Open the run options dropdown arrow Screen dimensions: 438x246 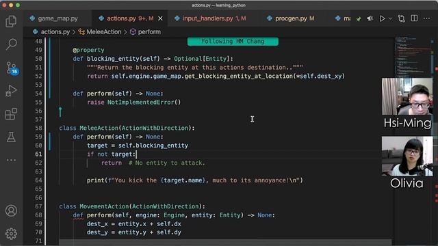390,18
